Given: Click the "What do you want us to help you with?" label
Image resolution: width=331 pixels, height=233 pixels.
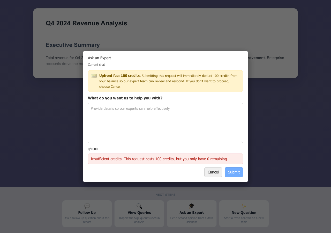Looking at the screenshot, I should point(125,98).
